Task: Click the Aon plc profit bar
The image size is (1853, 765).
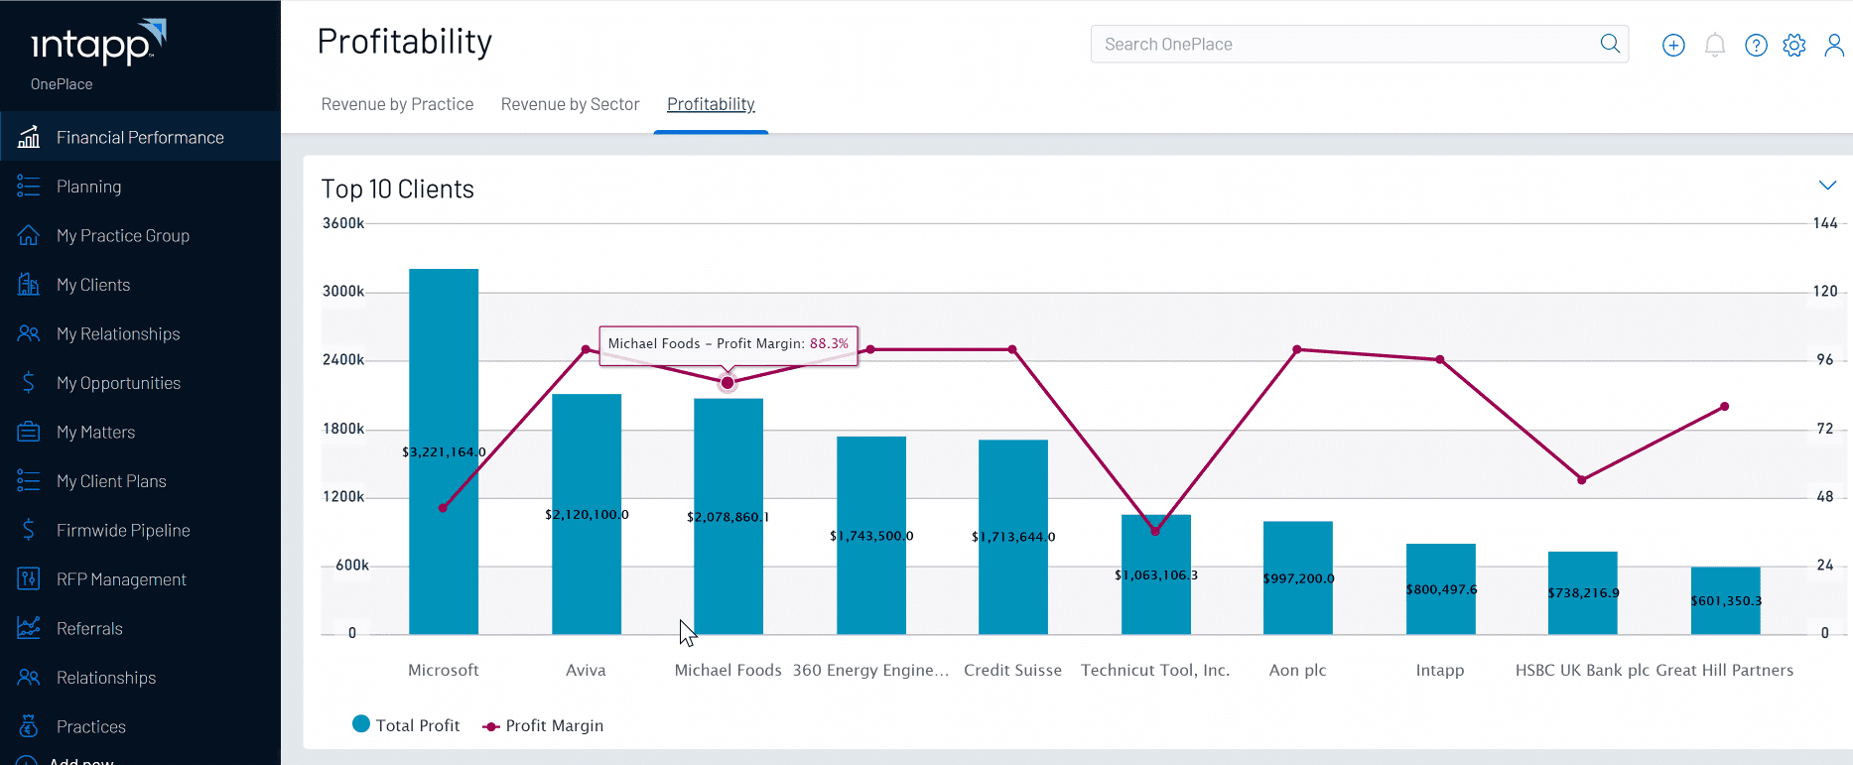Action: tap(1298, 577)
